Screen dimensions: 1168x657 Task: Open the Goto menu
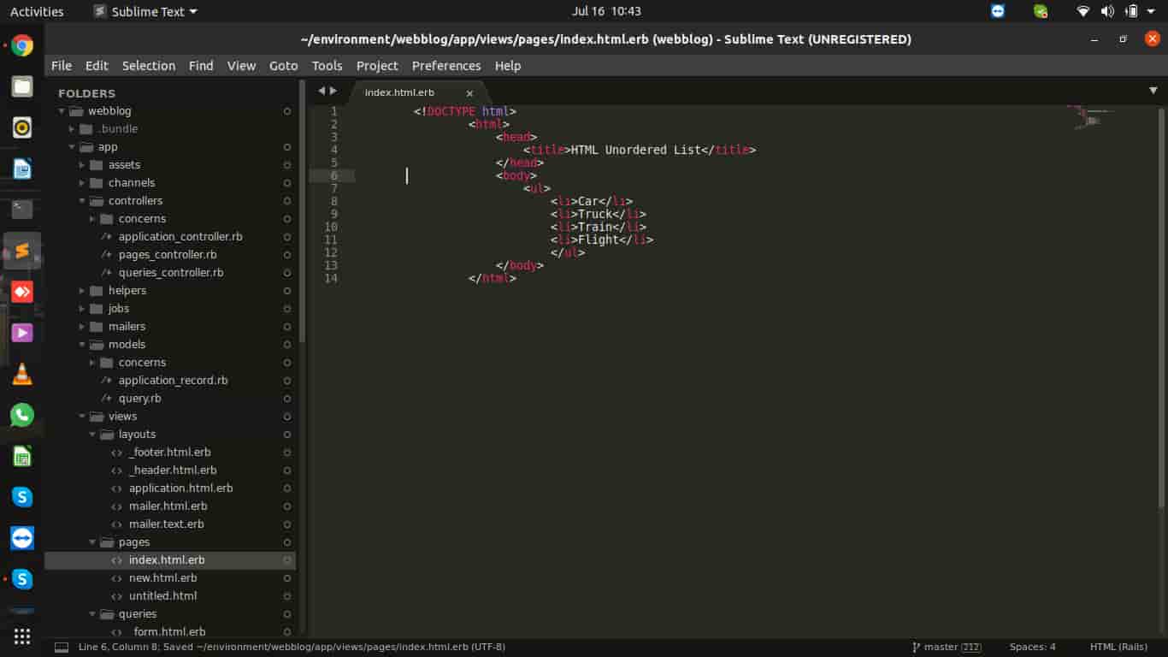click(x=283, y=66)
